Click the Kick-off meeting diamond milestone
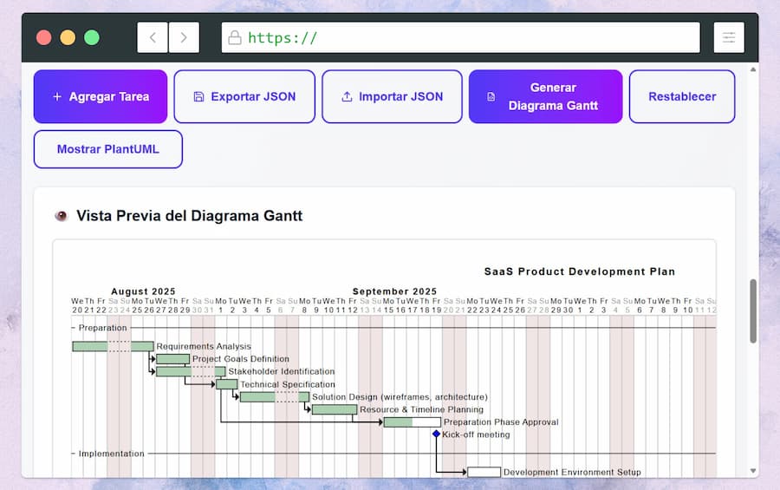This screenshot has height=490, width=780. pyautogui.click(x=437, y=434)
